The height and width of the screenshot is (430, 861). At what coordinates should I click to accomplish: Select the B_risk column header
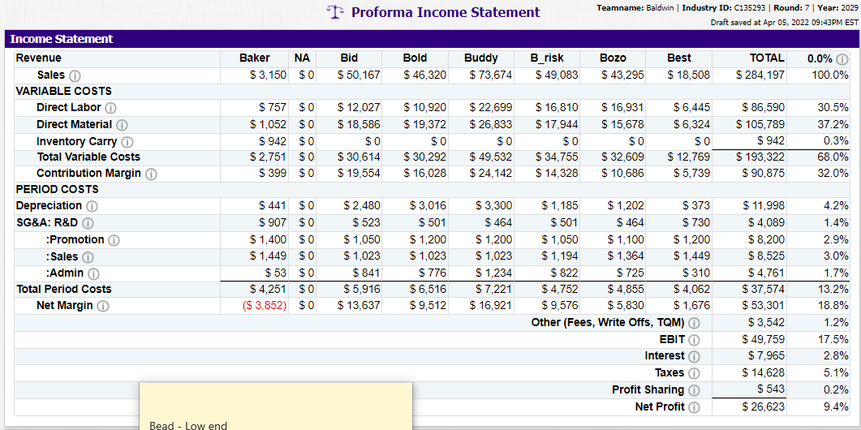pos(546,58)
